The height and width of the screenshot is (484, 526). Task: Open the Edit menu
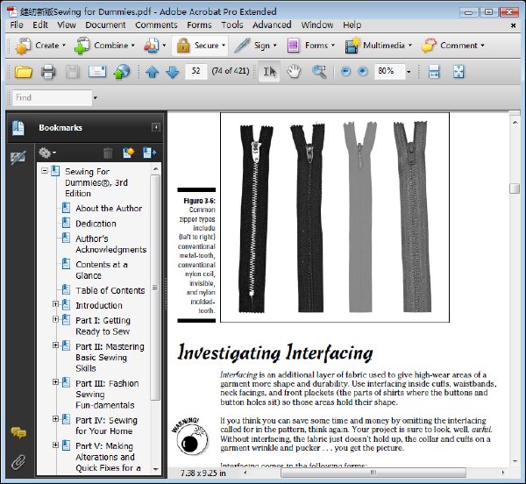(x=40, y=25)
